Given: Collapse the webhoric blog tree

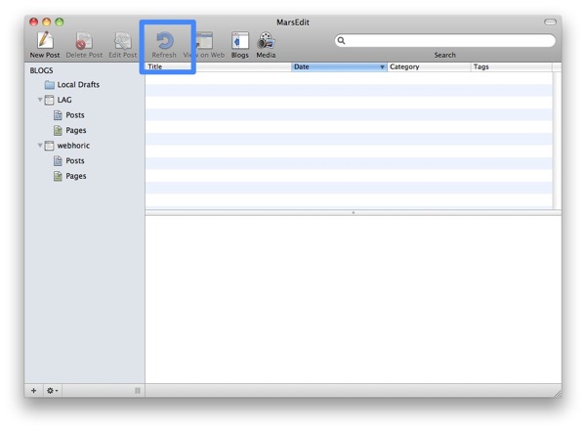Looking at the screenshot, I should (40, 147).
